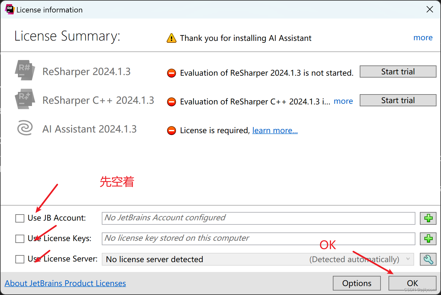Click the license key field
Screen dimensions: 441x295
(258, 239)
